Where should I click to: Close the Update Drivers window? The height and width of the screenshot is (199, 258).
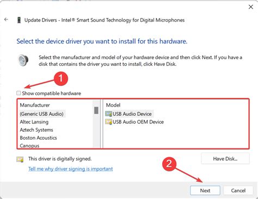pyautogui.click(x=251, y=7)
